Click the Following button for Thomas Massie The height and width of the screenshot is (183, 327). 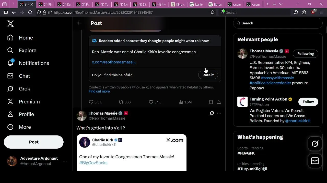tap(306, 54)
